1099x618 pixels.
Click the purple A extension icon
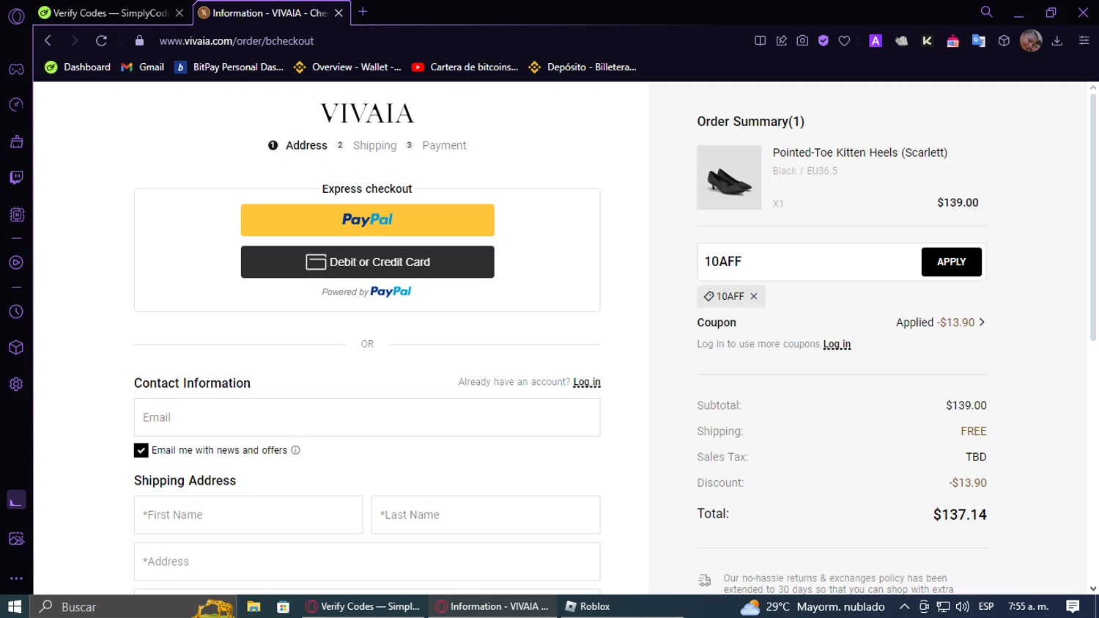(x=876, y=41)
